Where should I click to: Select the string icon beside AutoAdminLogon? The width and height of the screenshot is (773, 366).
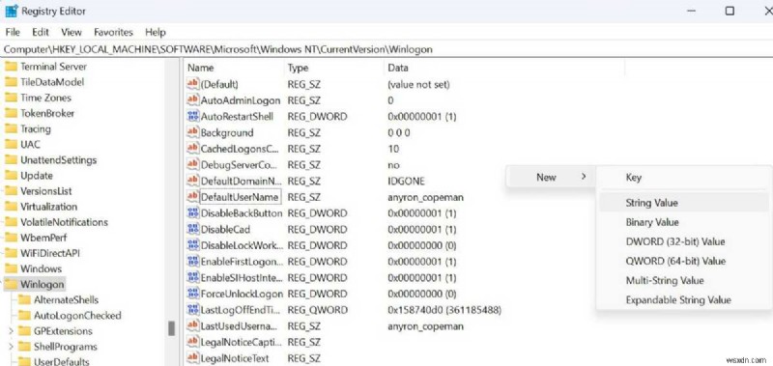(192, 100)
